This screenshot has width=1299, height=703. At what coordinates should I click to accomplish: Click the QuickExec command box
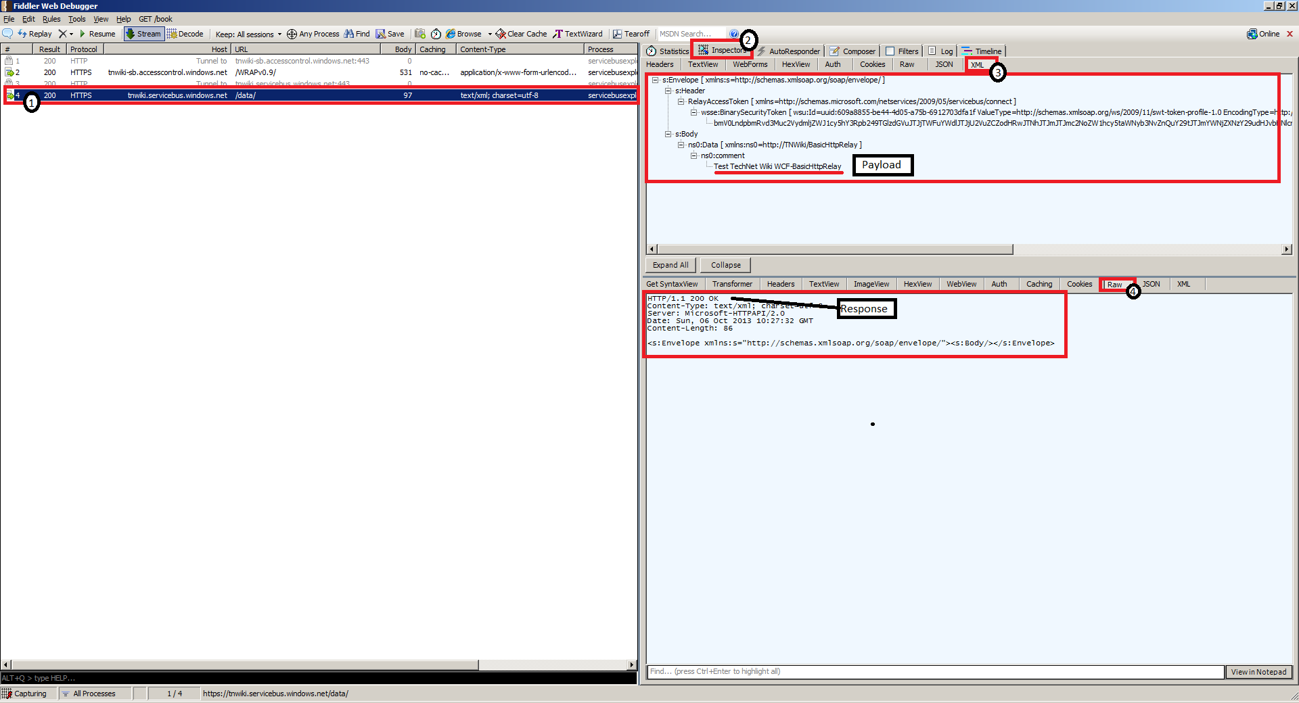point(319,678)
